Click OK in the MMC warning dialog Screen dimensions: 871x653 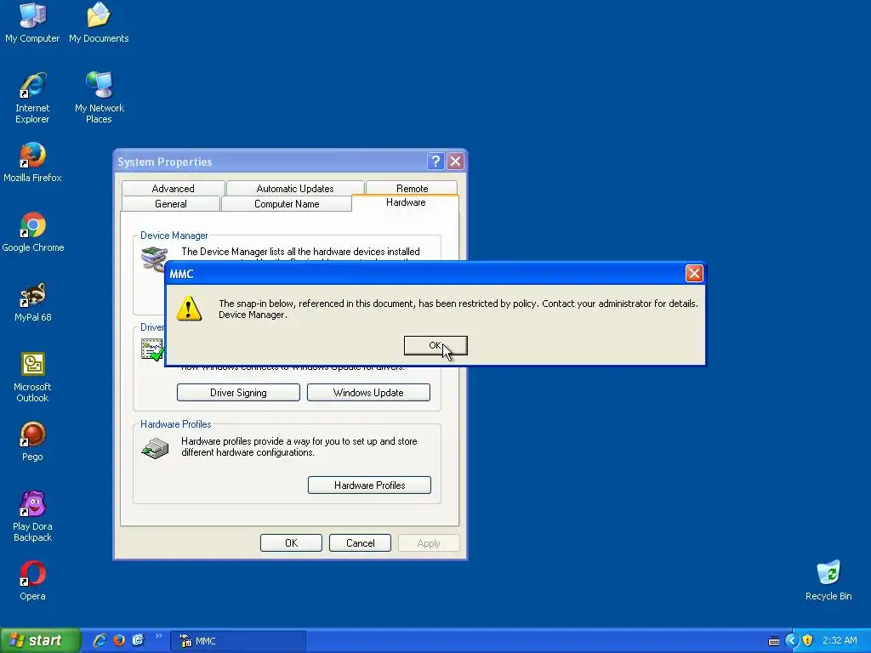[435, 345]
